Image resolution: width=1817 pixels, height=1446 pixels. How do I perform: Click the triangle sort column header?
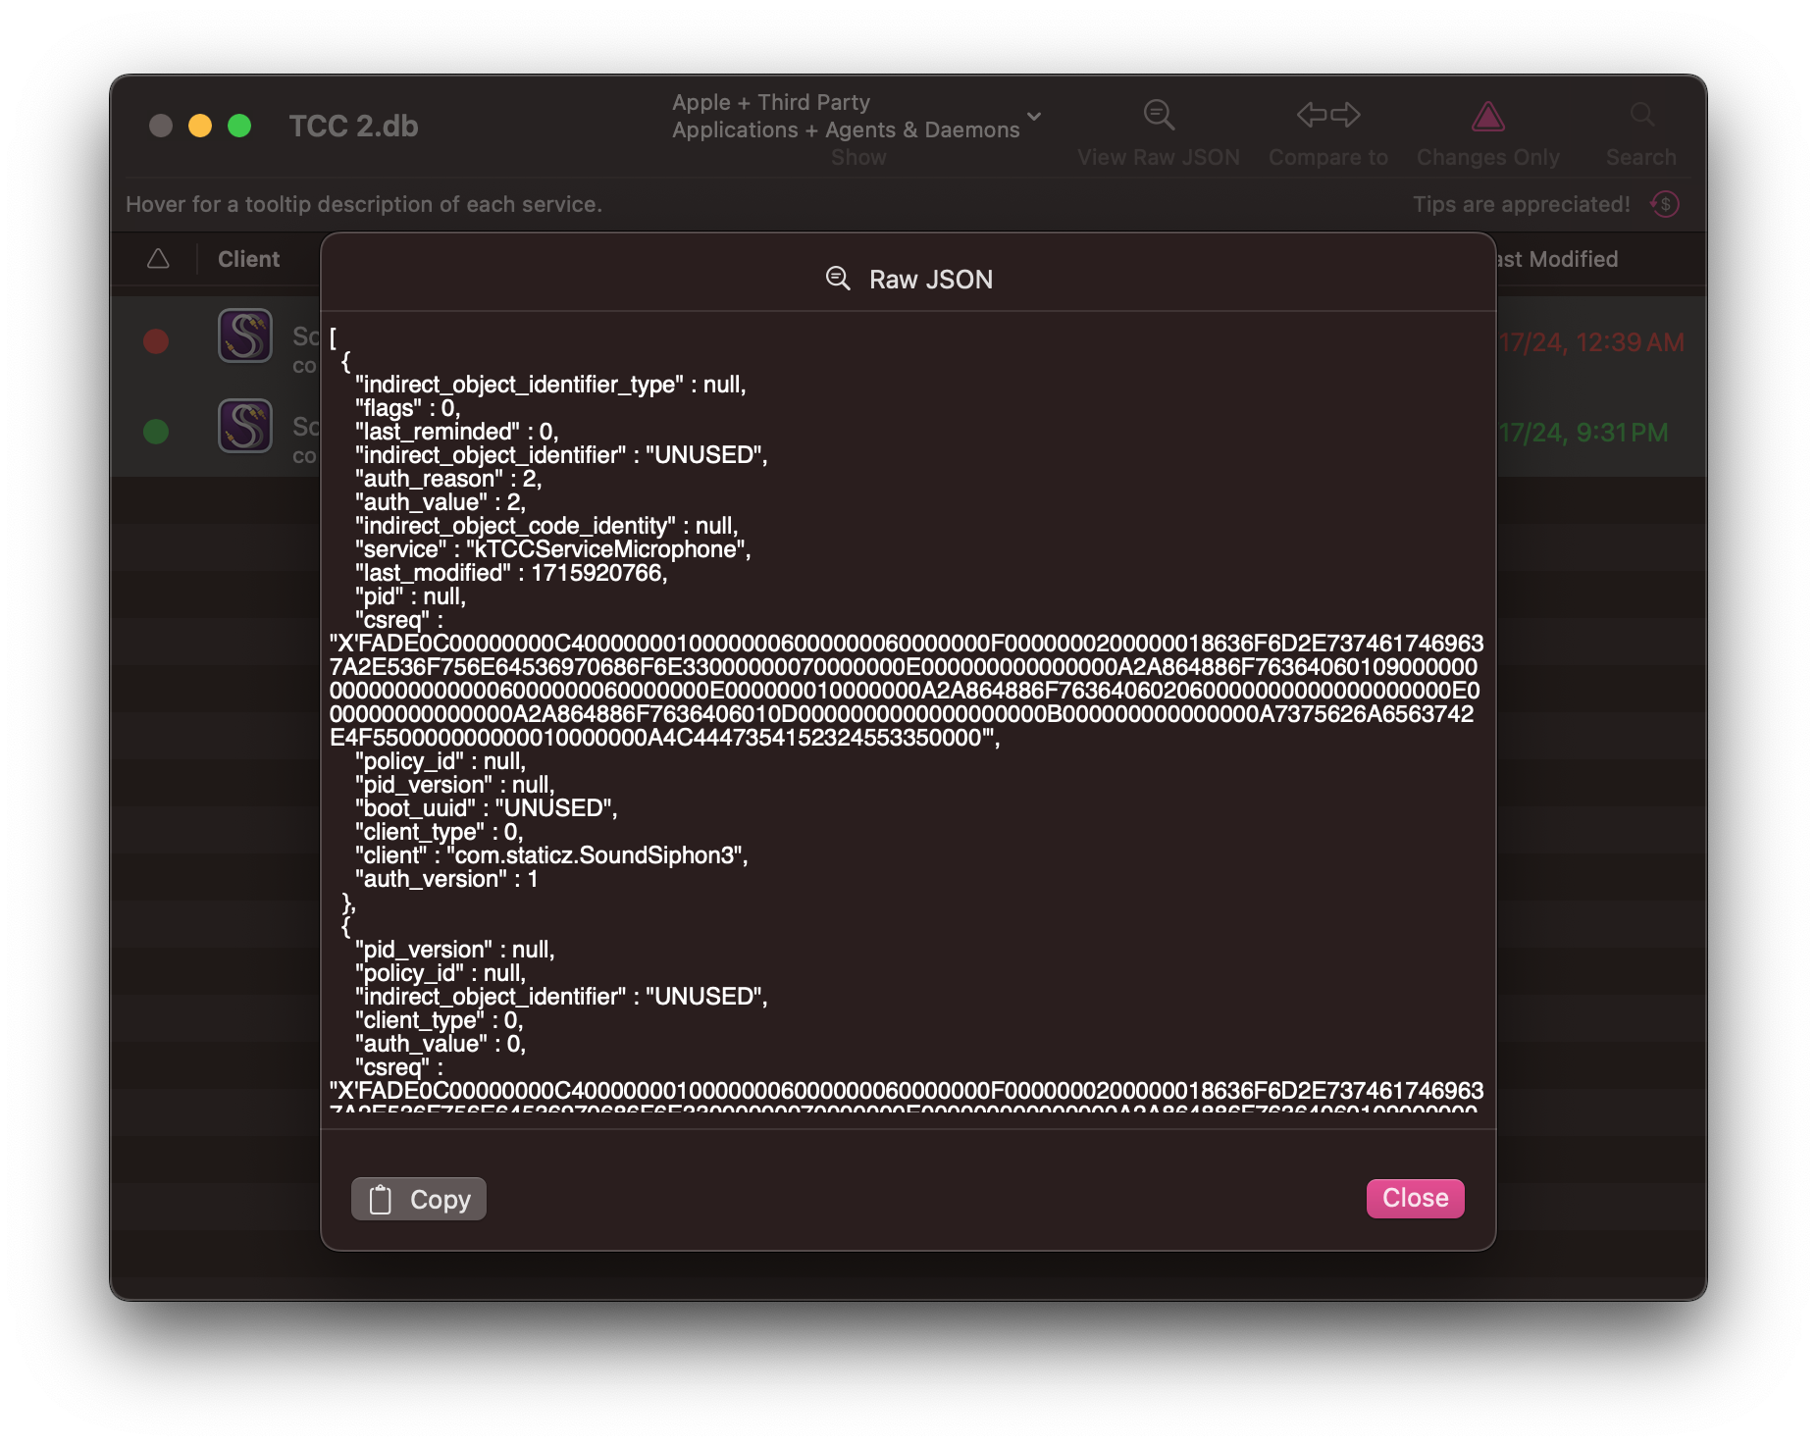158,259
